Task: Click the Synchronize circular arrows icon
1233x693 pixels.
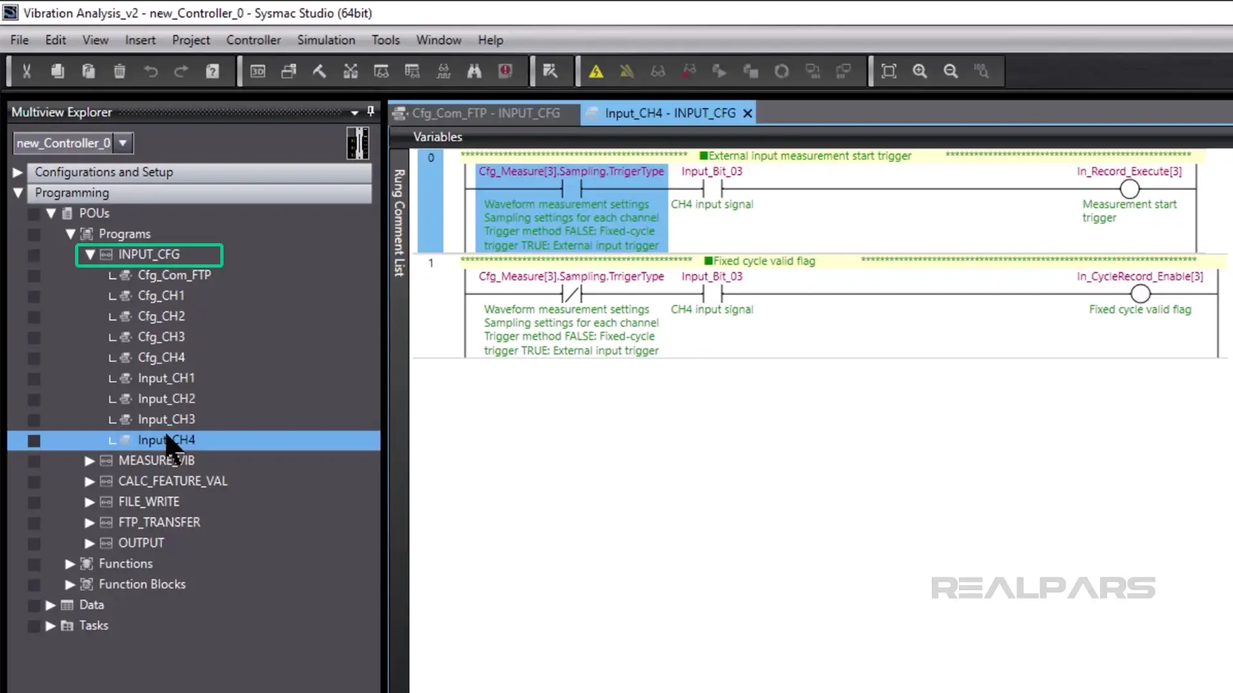Action: [x=782, y=71]
